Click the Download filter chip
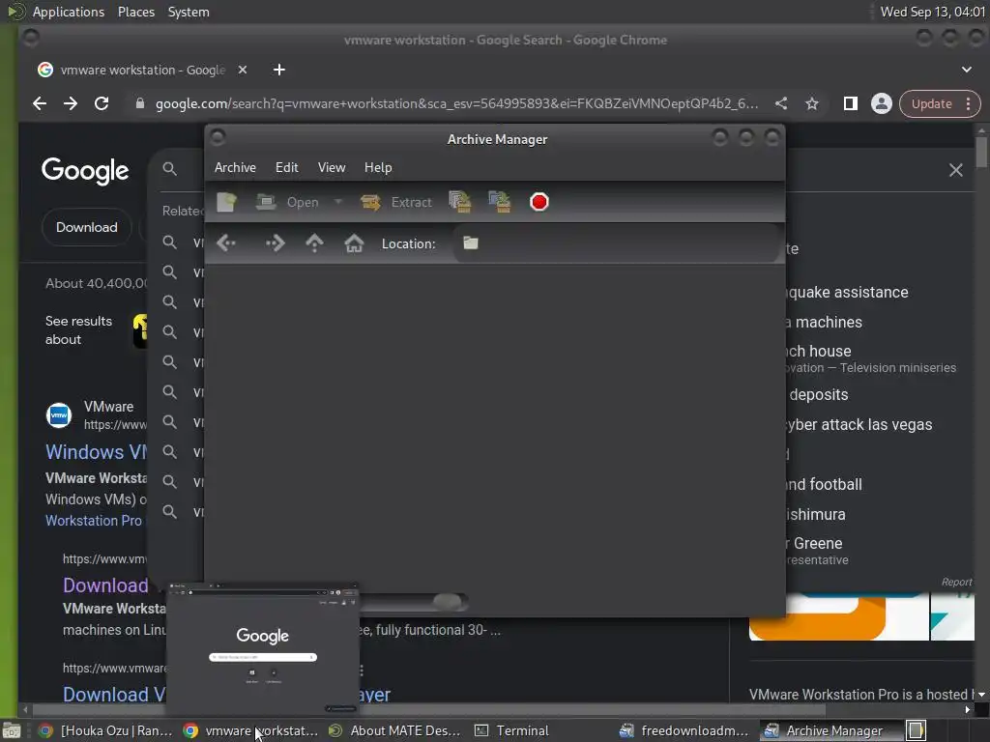This screenshot has width=990, height=742. (86, 227)
